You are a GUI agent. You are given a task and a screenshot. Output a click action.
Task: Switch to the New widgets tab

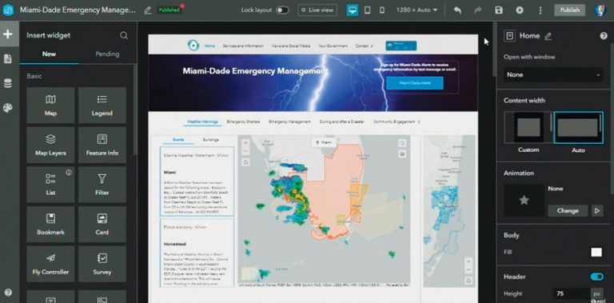click(49, 54)
